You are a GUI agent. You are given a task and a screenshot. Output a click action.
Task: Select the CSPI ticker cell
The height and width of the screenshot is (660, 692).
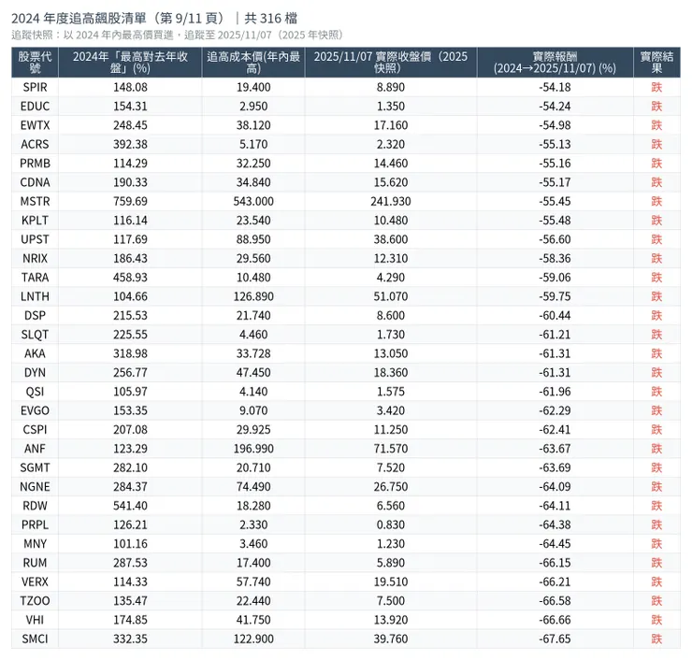click(x=35, y=429)
